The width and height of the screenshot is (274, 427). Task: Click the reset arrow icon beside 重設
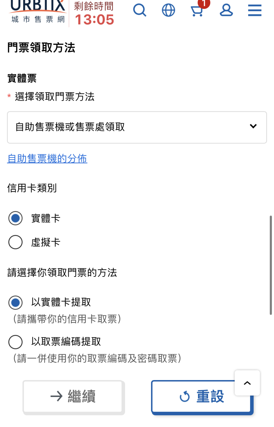click(185, 396)
